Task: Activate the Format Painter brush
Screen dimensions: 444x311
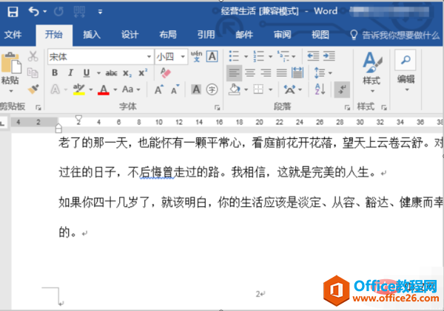Action: [33, 89]
